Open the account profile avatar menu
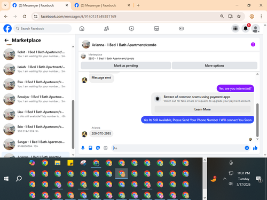 (255, 28)
